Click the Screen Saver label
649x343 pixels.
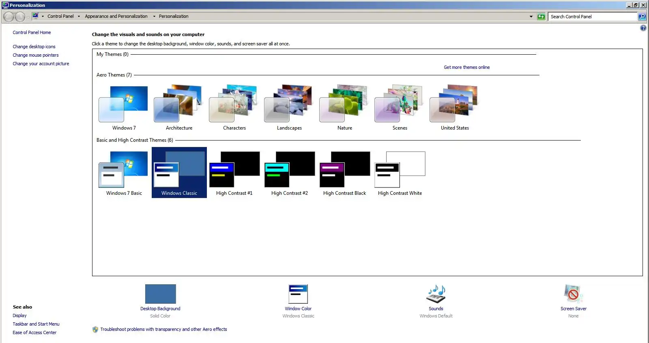(x=574, y=309)
